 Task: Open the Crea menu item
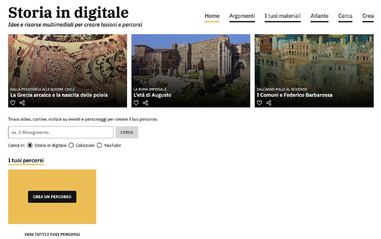click(368, 16)
